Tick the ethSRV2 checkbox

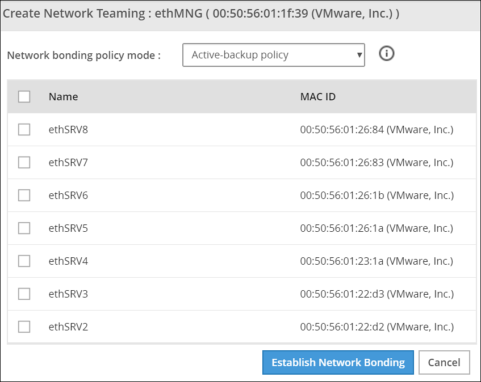(x=24, y=327)
